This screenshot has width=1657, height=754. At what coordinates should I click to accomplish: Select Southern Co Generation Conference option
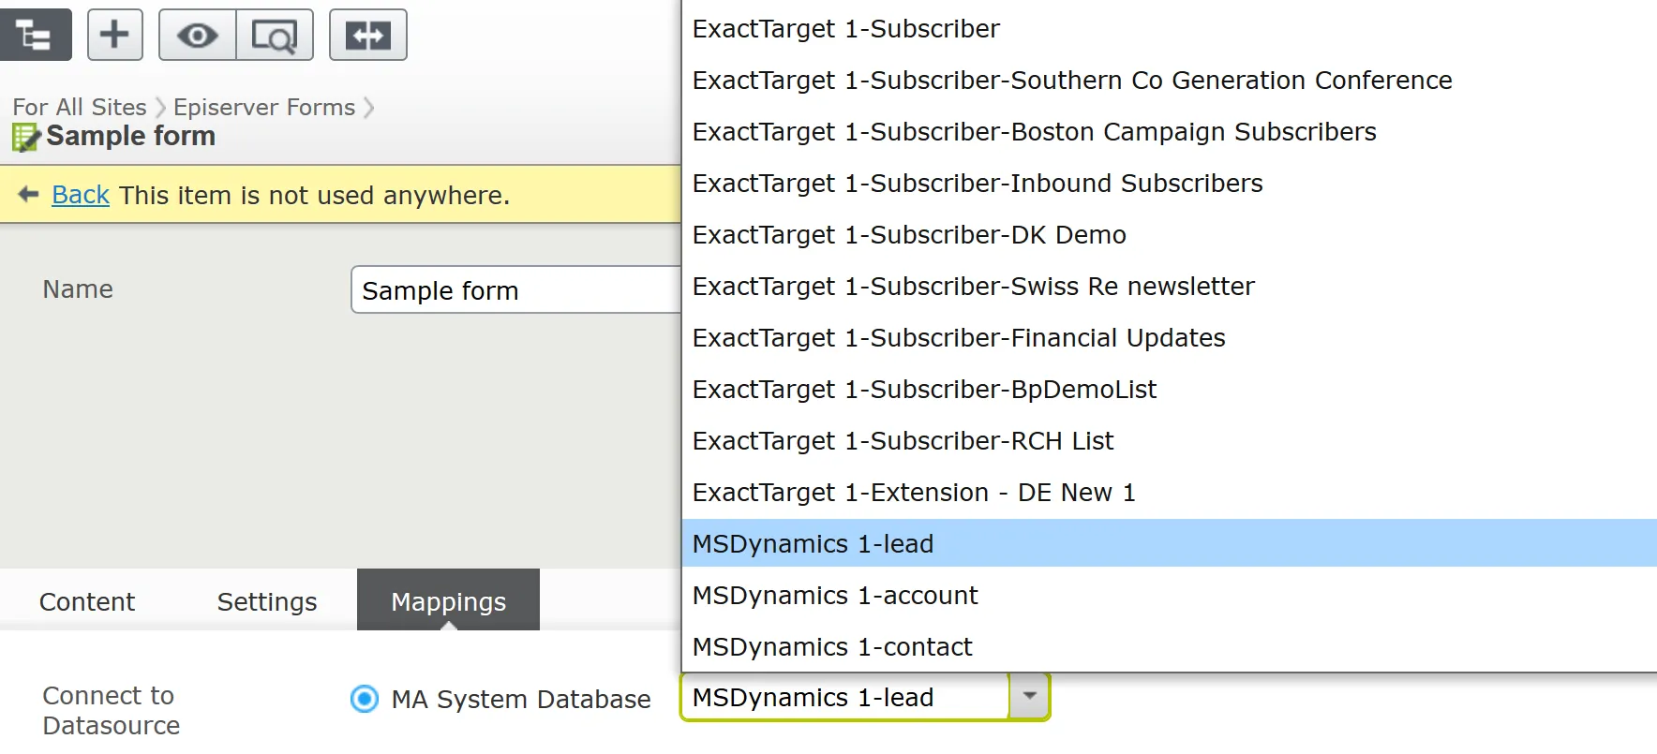(1169, 81)
